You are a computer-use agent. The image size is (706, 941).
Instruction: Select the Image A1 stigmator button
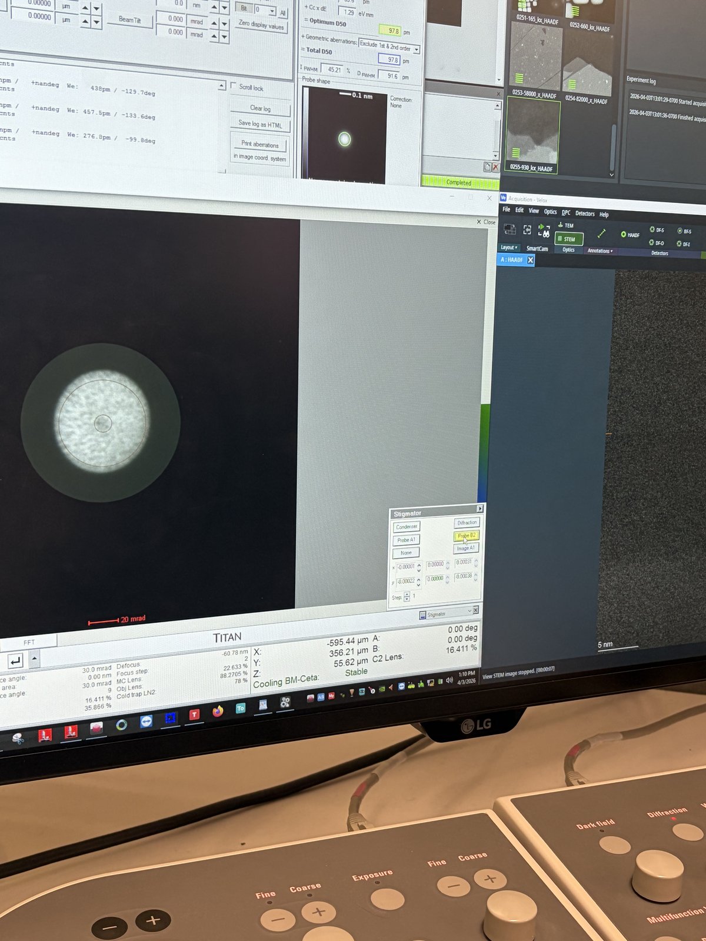[x=466, y=548]
